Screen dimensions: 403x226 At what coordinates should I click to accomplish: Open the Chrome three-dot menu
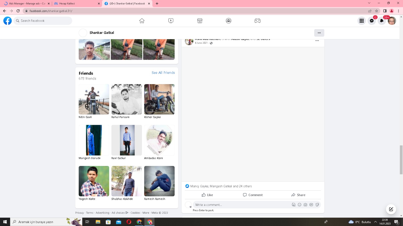click(398, 11)
